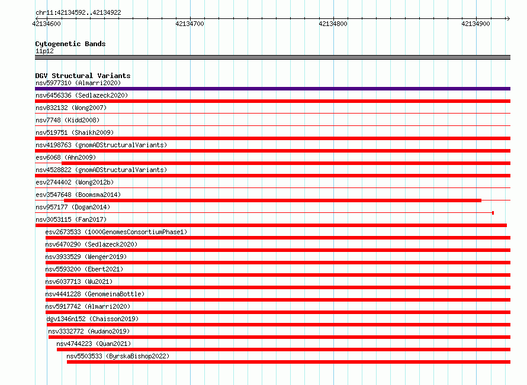Click nsv5503533 (ByrskaBishop2022) label

(x=118, y=356)
